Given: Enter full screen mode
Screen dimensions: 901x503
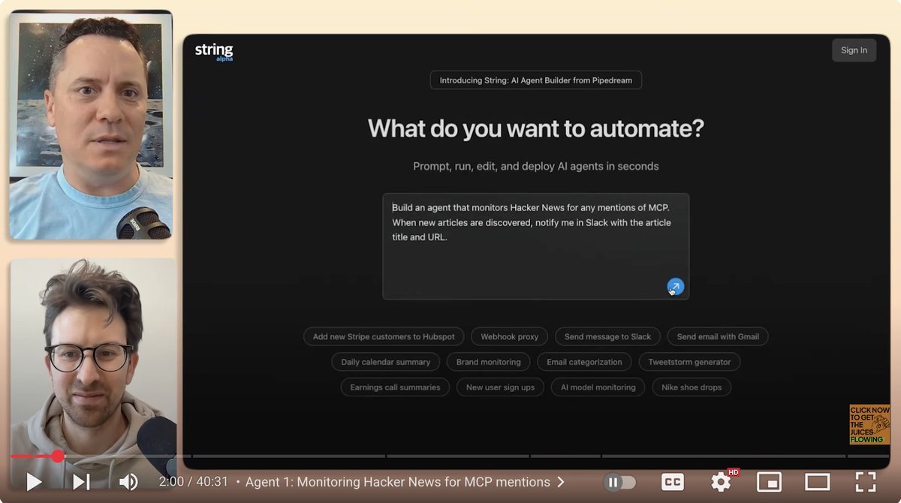Looking at the screenshot, I should click(866, 482).
